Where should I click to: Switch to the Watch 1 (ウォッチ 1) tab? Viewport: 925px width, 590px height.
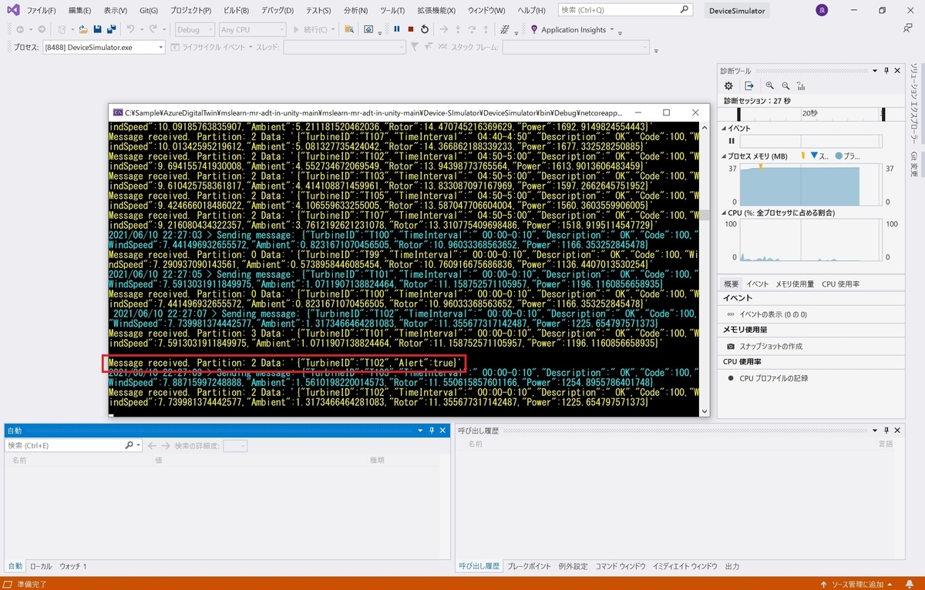(73, 566)
